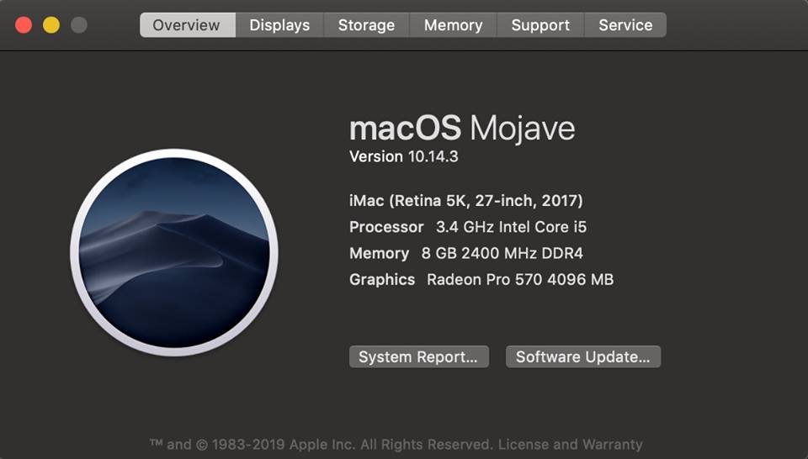The width and height of the screenshot is (808, 459).
Task: Click the grayed-out zoom window button
Action: tap(79, 24)
